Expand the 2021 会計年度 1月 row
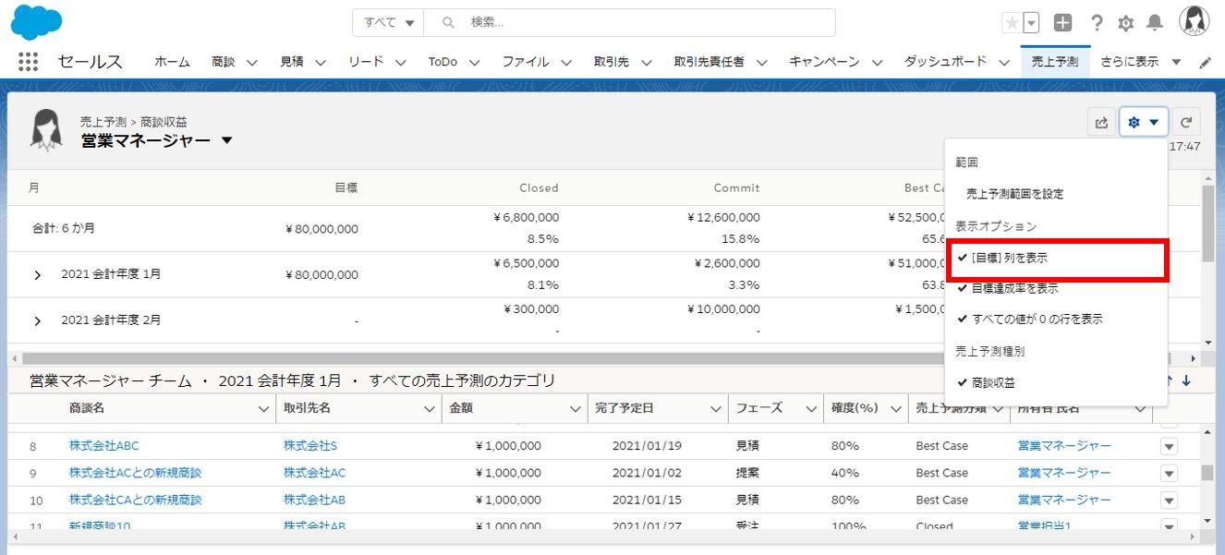Image resolution: width=1225 pixels, height=555 pixels. point(37,275)
